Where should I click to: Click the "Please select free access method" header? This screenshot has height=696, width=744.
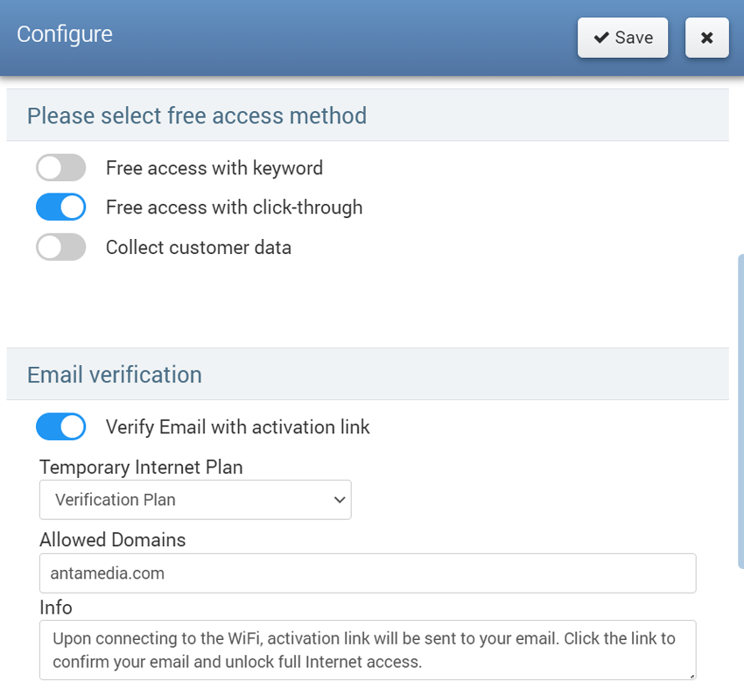point(197,116)
